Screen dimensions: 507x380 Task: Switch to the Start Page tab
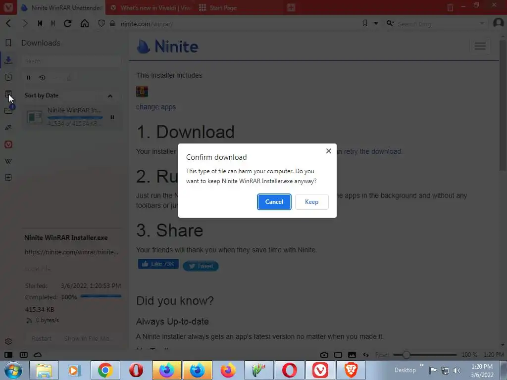(239, 8)
